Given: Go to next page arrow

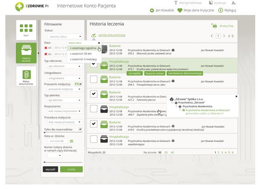Looking at the screenshot, I should click(x=224, y=36).
